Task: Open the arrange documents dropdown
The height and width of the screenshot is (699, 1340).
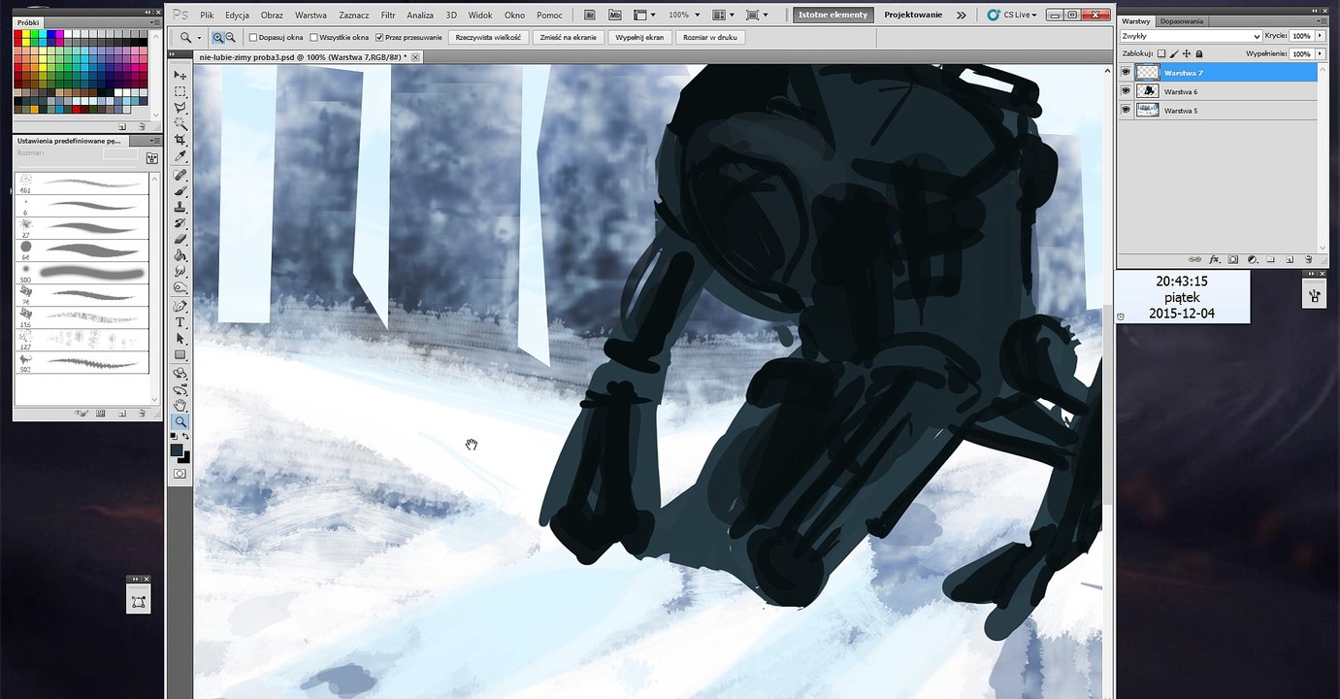Action: click(722, 15)
